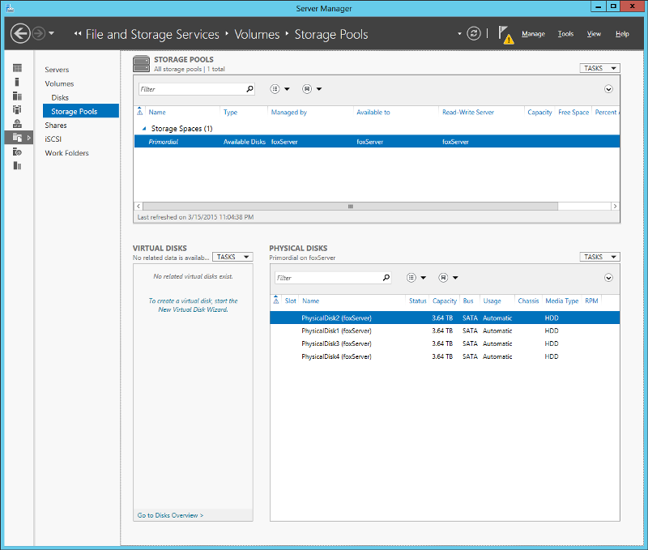This screenshot has height=550, width=648.
Task: Sort physical disks by Capacity column
Action: click(444, 301)
